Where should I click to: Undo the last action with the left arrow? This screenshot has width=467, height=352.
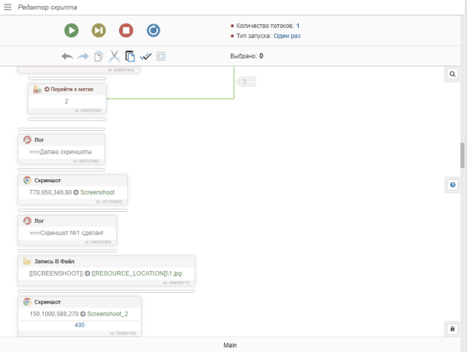[x=67, y=56]
